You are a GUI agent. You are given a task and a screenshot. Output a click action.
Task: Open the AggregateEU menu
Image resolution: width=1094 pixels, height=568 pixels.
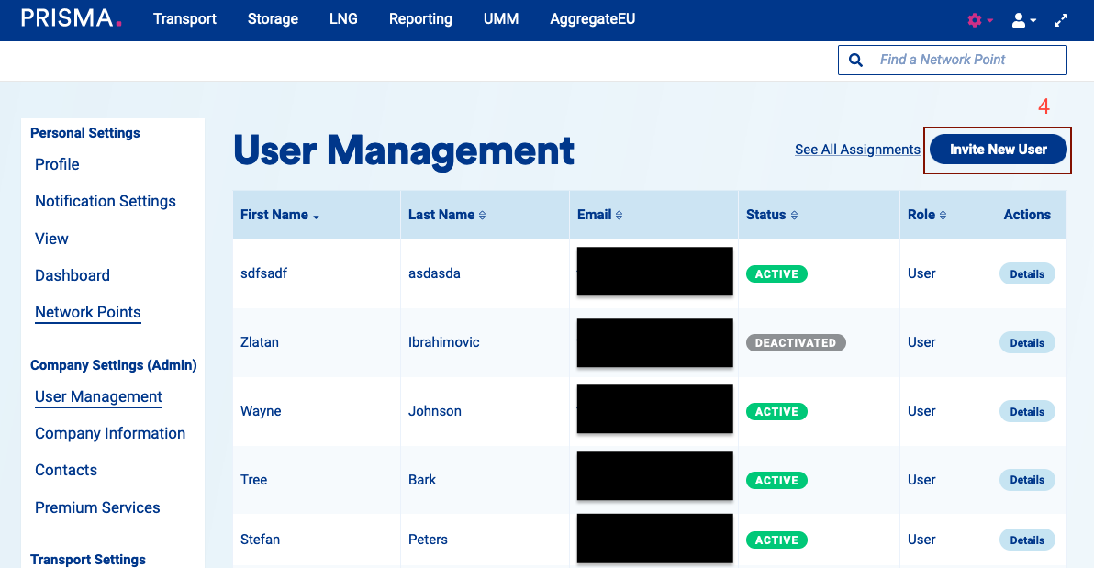click(x=592, y=19)
